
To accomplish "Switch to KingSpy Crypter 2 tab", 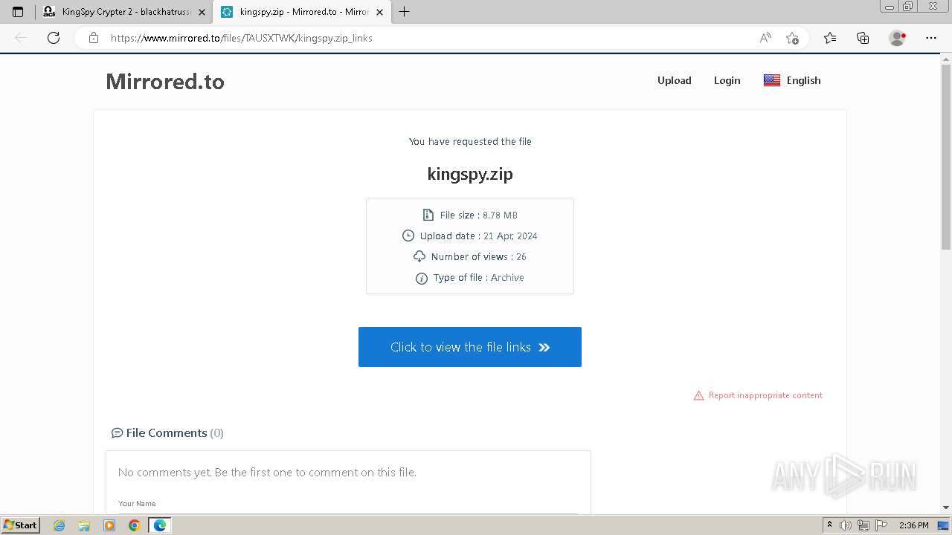I will pos(123,12).
